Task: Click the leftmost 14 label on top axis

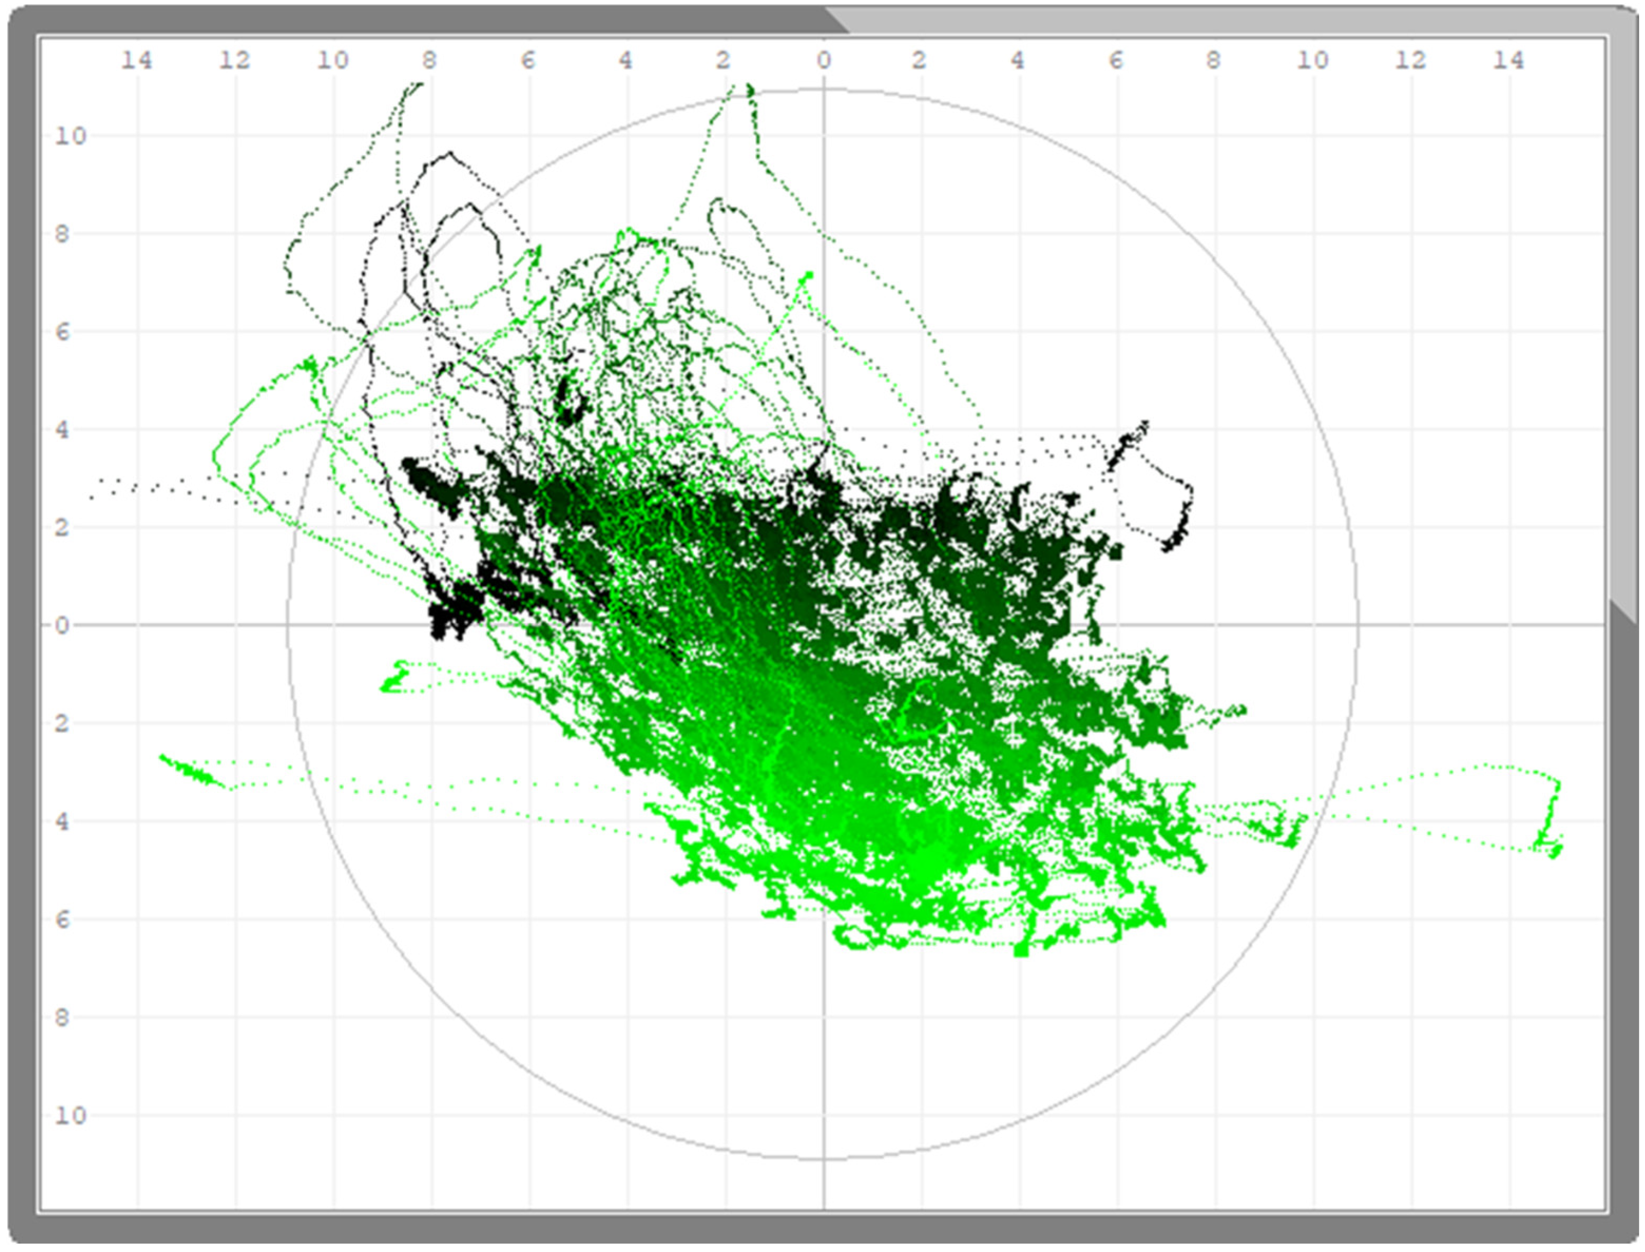Action: [137, 61]
